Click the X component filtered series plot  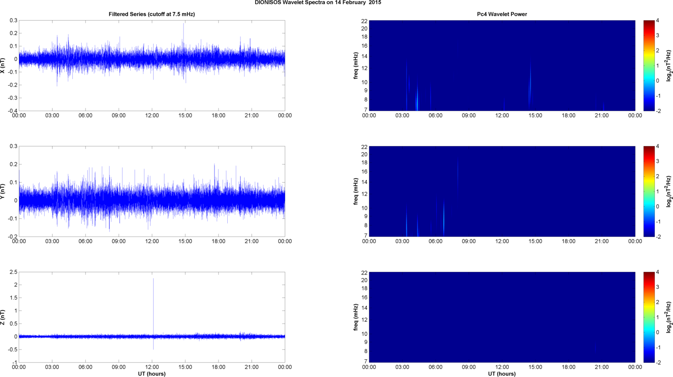coord(152,65)
